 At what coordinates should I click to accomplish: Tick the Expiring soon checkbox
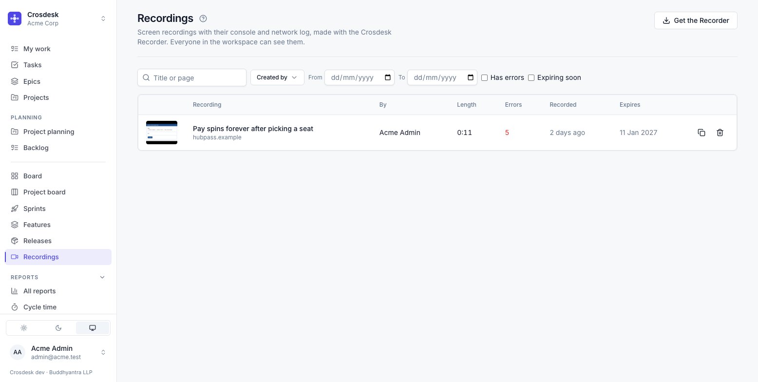point(531,77)
